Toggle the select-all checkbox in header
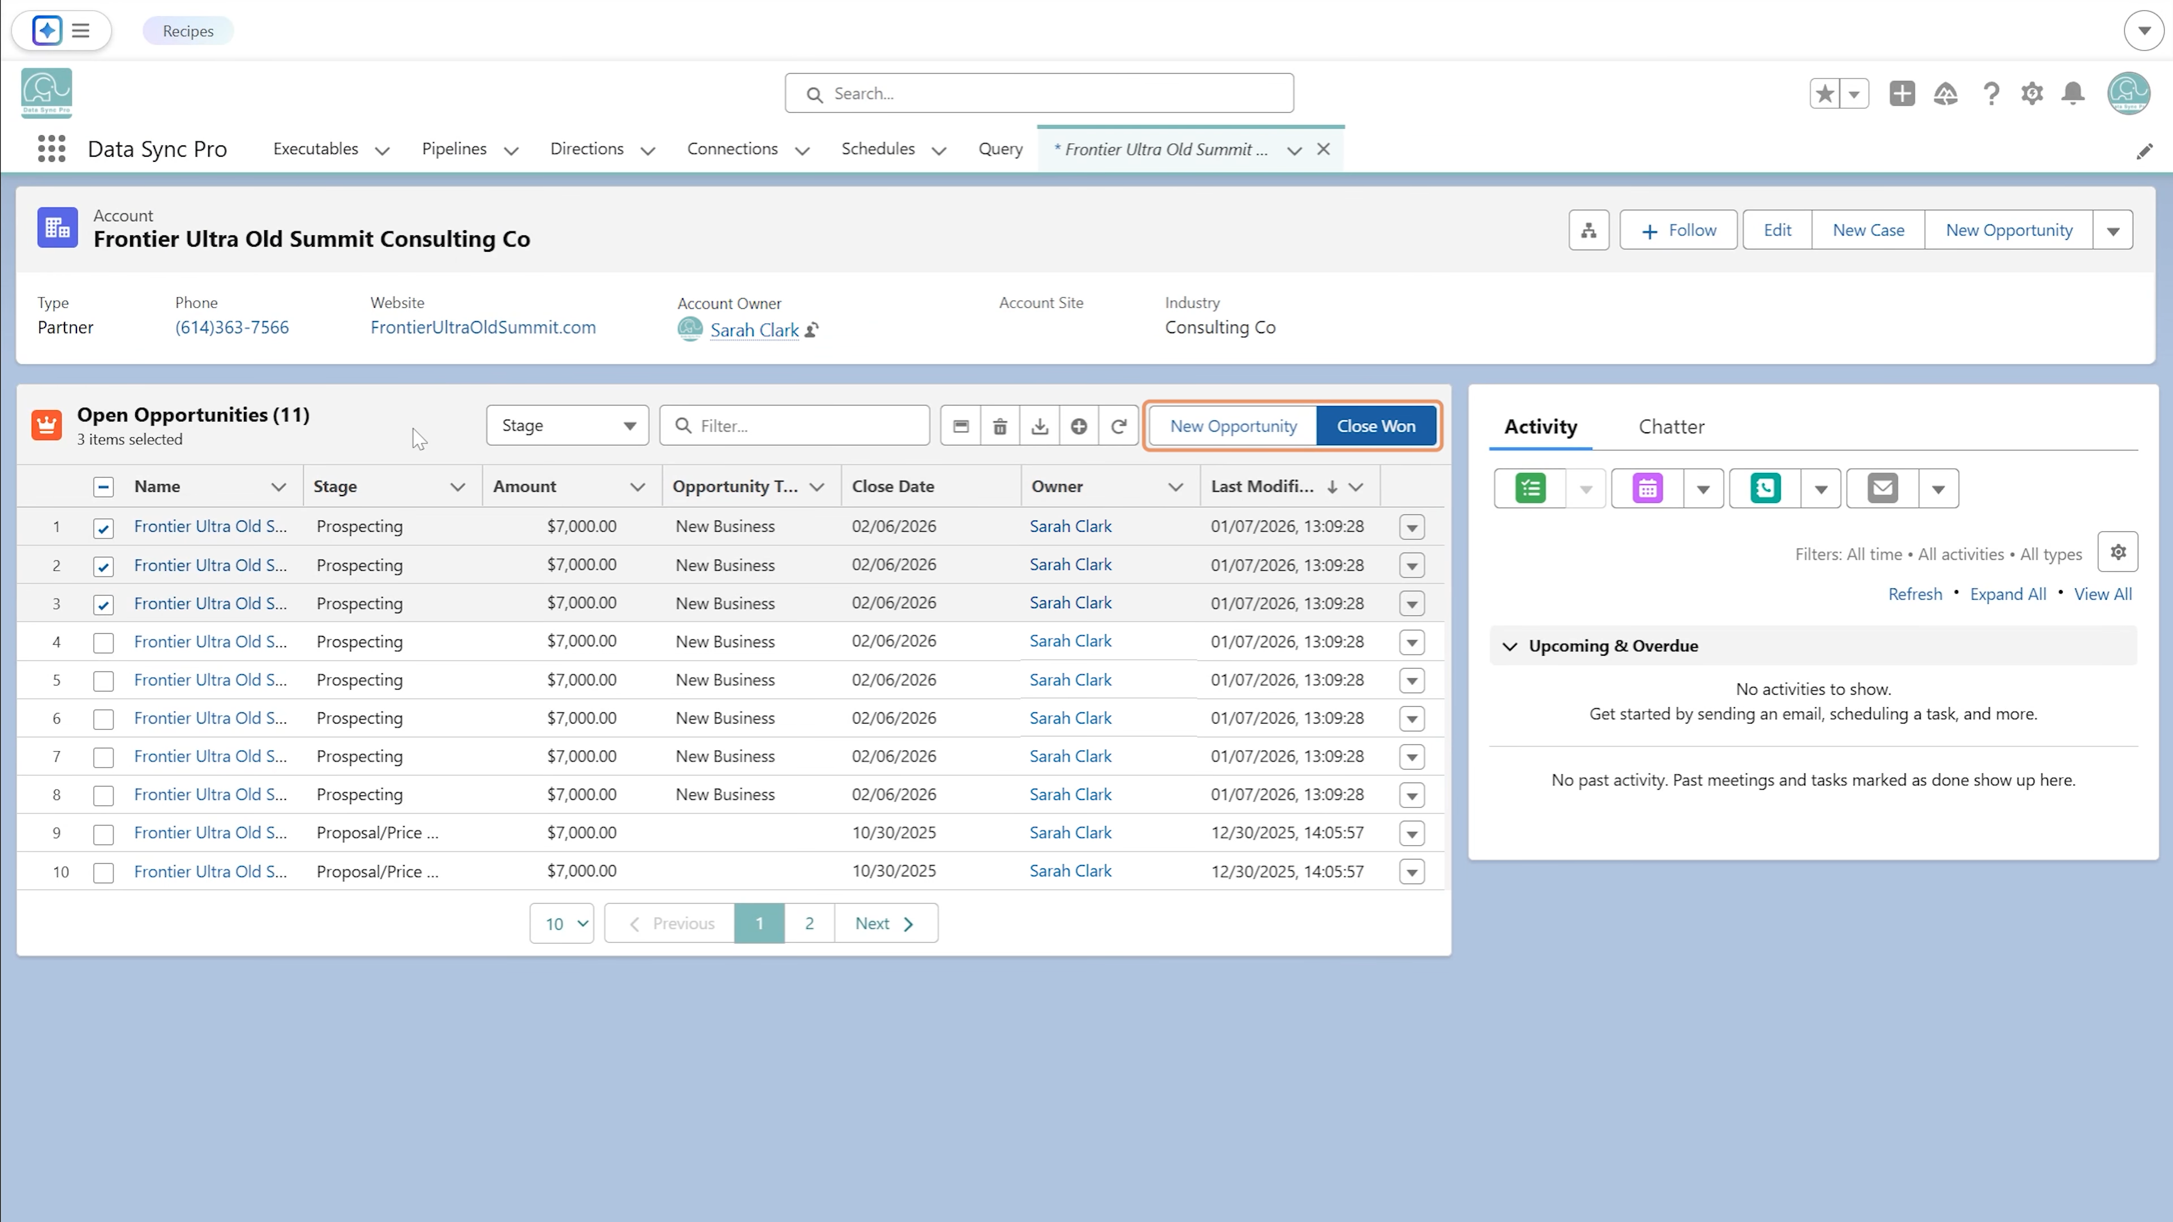This screenshot has height=1222, width=2173. point(103,487)
